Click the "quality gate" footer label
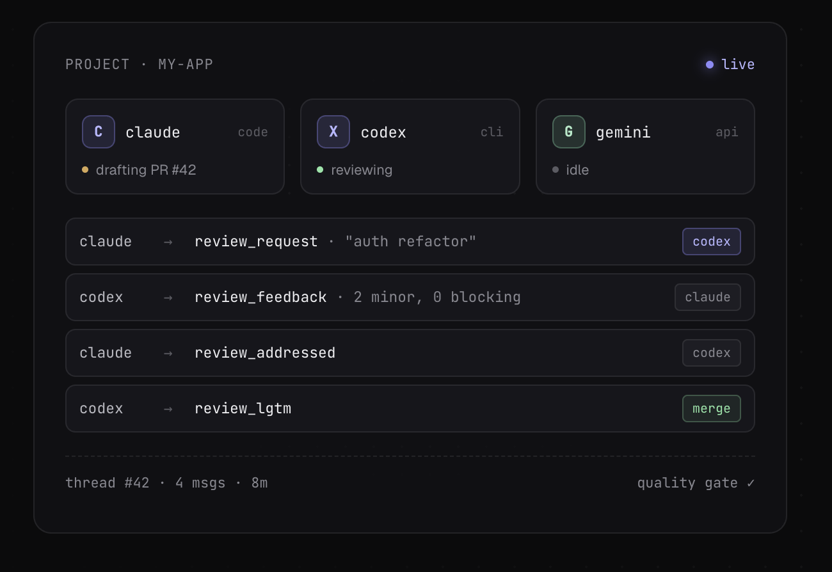The image size is (832, 572). coord(687,483)
